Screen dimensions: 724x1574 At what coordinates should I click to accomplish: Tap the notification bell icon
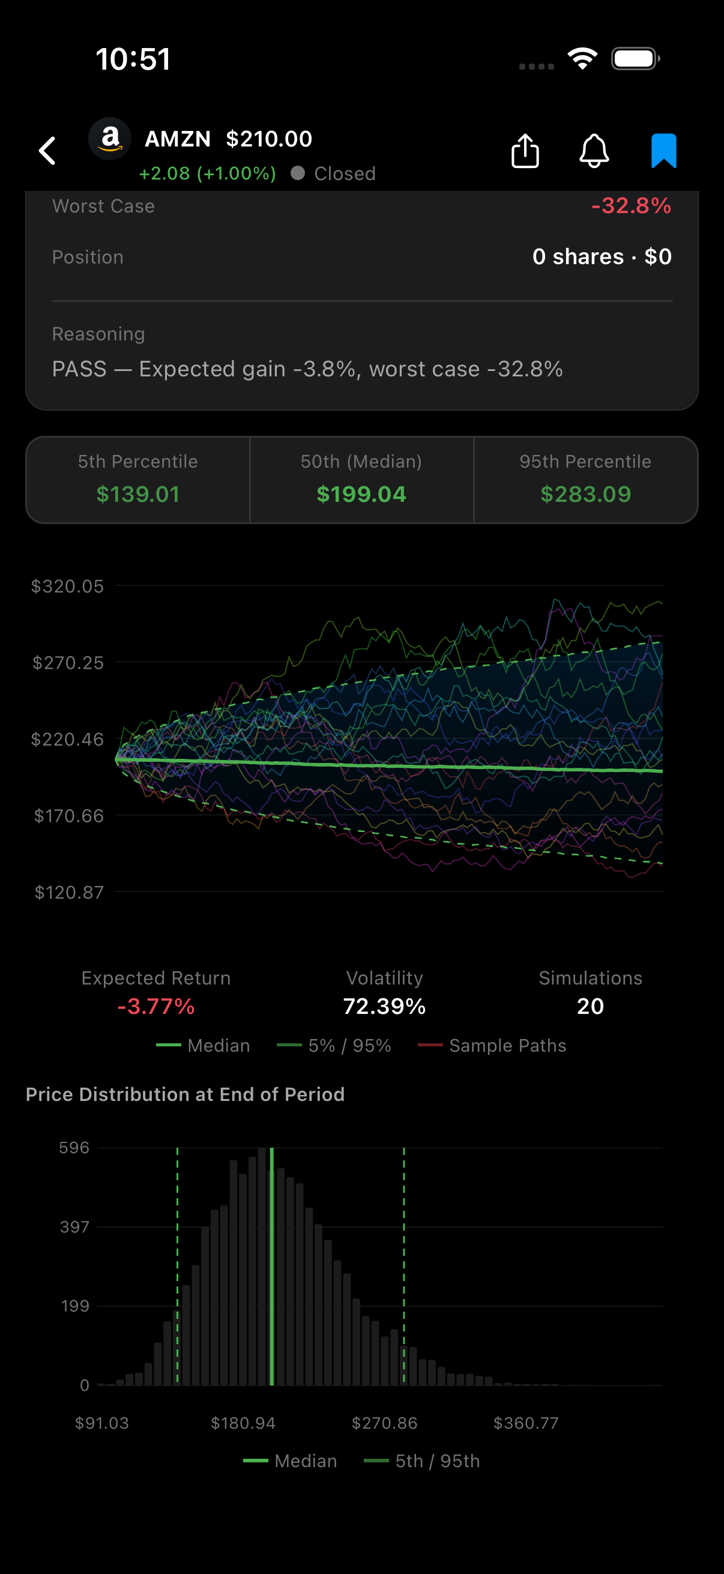[594, 151]
